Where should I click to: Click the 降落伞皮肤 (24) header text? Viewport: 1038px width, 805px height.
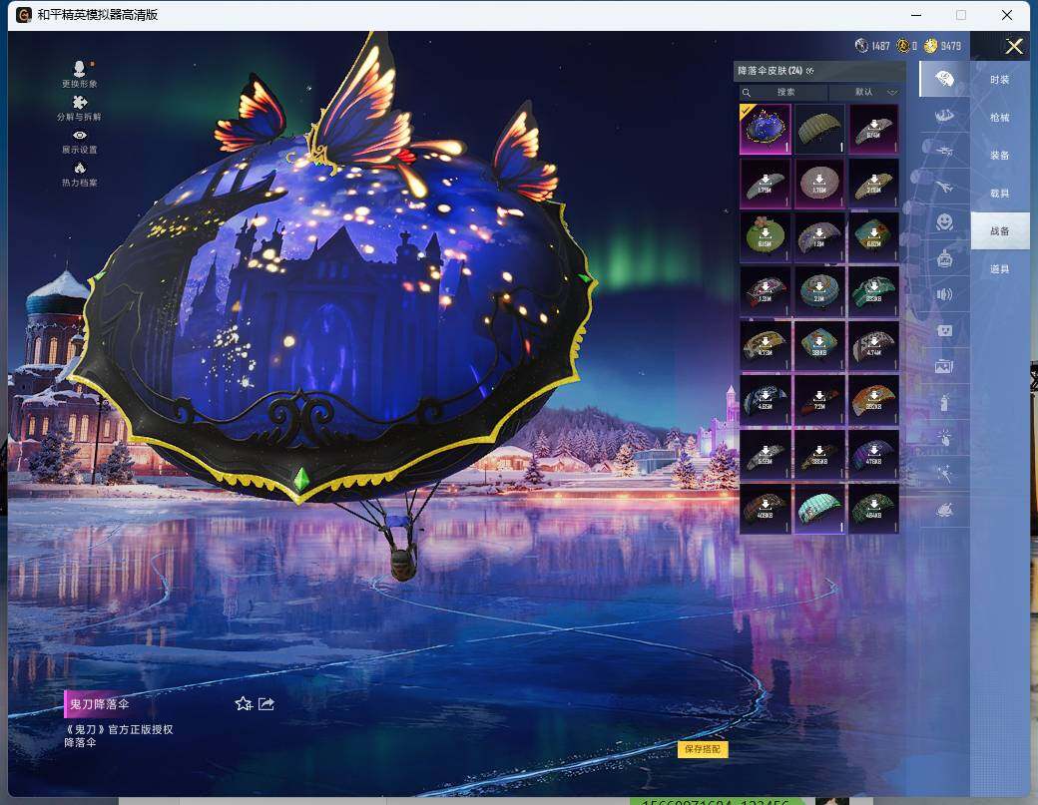click(x=770, y=71)
